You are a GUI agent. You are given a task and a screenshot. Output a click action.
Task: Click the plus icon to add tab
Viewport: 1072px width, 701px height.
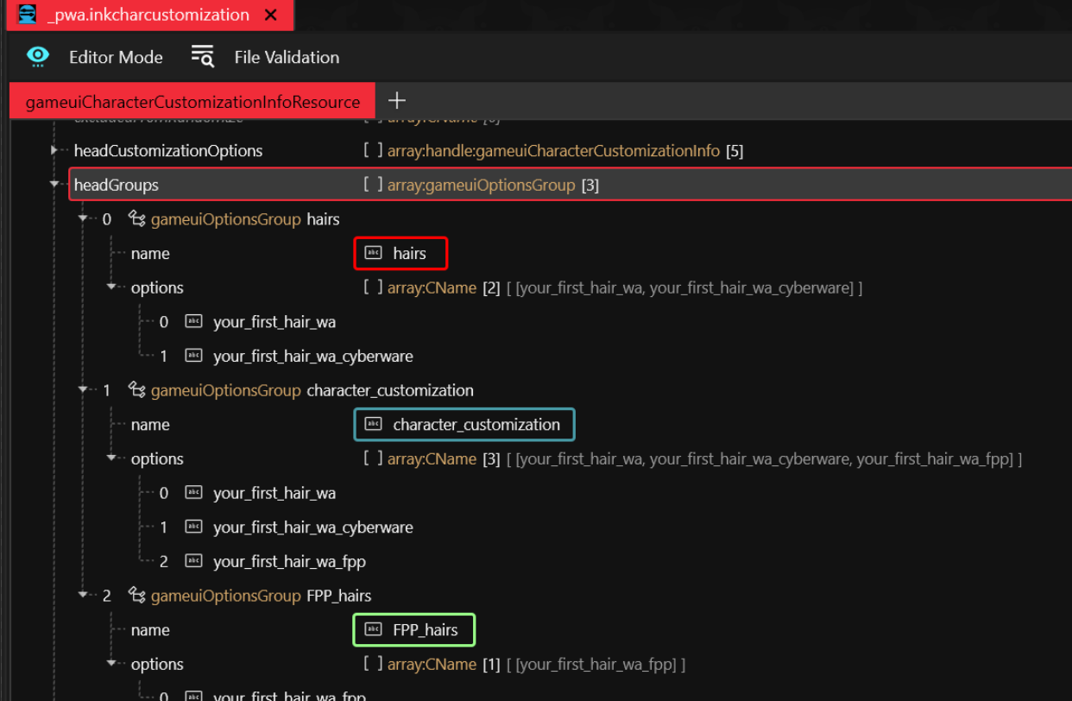[397, 100]
